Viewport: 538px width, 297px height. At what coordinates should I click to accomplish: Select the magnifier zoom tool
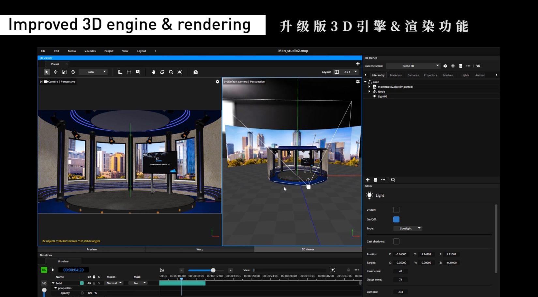pyautogui.click(x=171, y=72)
